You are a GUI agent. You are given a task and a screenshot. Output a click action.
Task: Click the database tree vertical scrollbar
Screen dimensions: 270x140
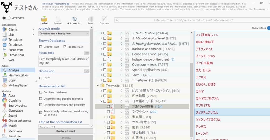191,100
